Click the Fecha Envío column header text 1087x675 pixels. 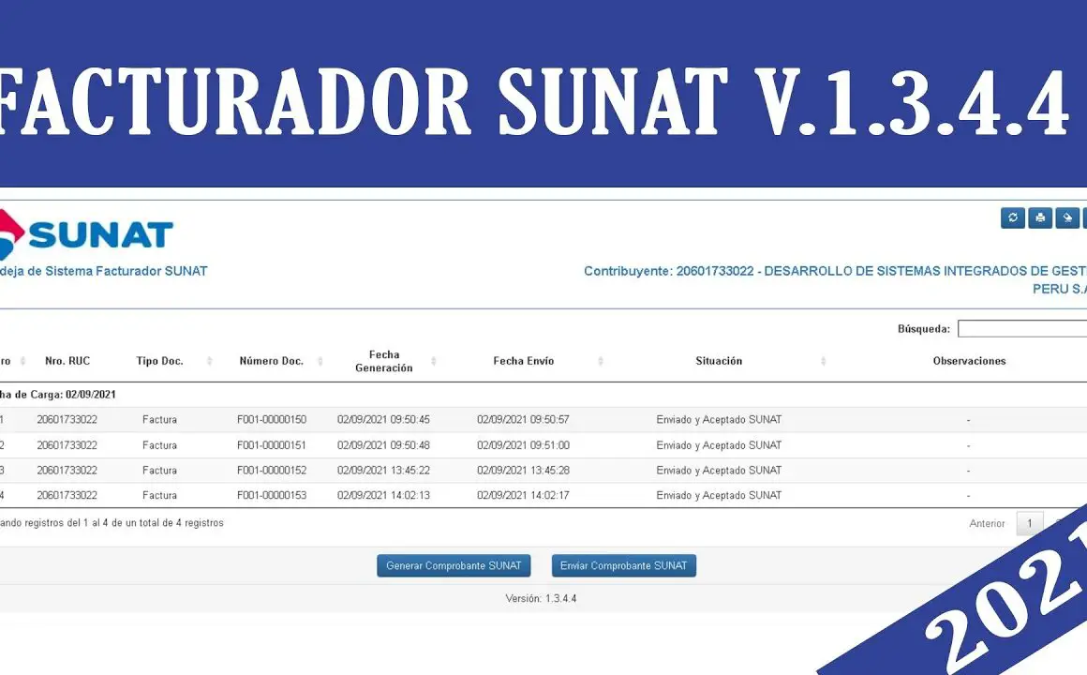(x=524, y=361)
